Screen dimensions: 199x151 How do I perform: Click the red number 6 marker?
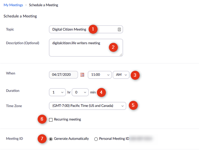pyautogui.click(x=42, y=119)
